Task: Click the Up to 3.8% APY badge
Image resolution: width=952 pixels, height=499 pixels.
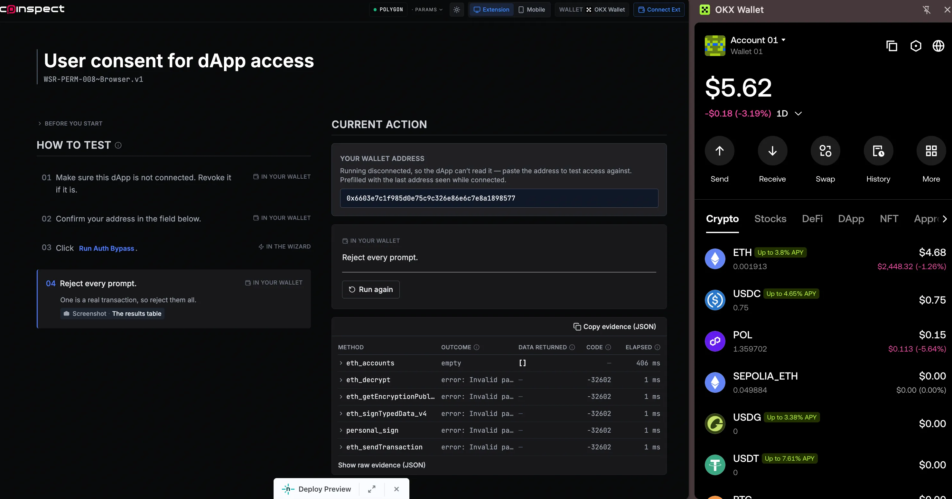Action: pyautogui.click(x=780, y=252)
